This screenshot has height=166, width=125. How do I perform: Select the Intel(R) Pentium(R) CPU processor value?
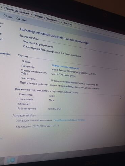tap(74, 72)
